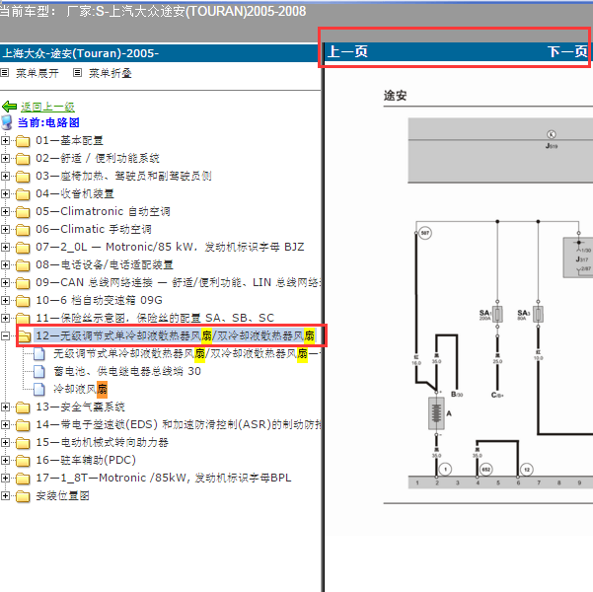Click 菜单展开 to expand all menus
This screenshot has width=593, height=592.
pos(37,73)
